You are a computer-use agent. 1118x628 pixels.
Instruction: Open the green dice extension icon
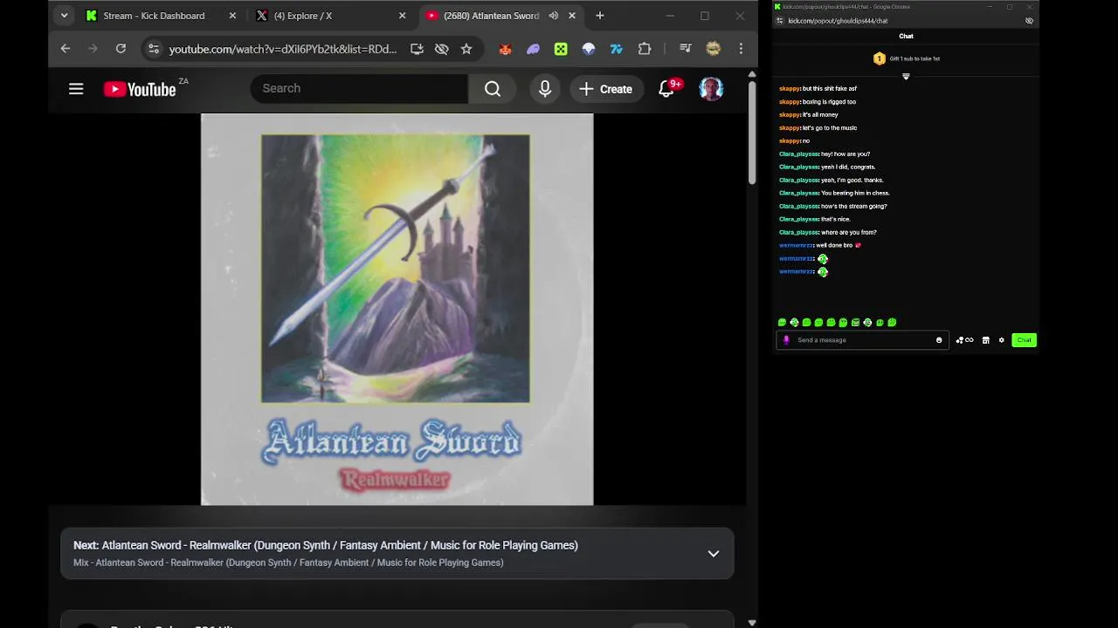[x=561, y=49]
